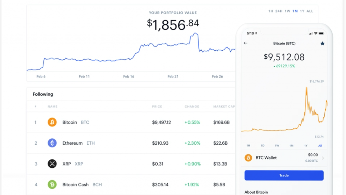Tap the back arrow on phone screen
Screen dimensions: 346x195
point(245,43)
